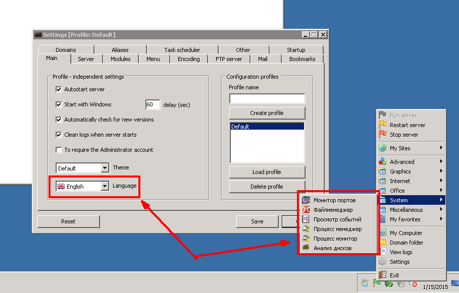Click the Profile name text field
Image resolution: width=459 pixels, height=293 pixels.
(267, 98)
